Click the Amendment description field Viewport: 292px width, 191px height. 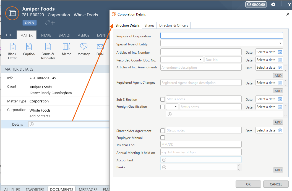click(201, 67)
